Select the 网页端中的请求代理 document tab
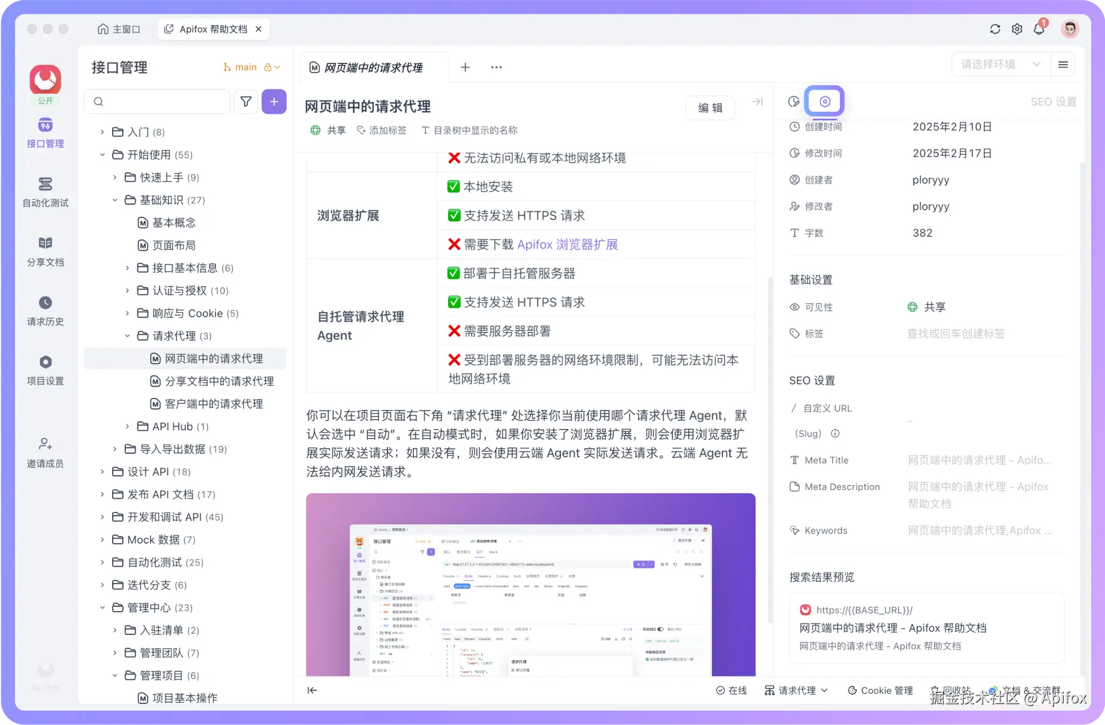 [x=373, y=67]
